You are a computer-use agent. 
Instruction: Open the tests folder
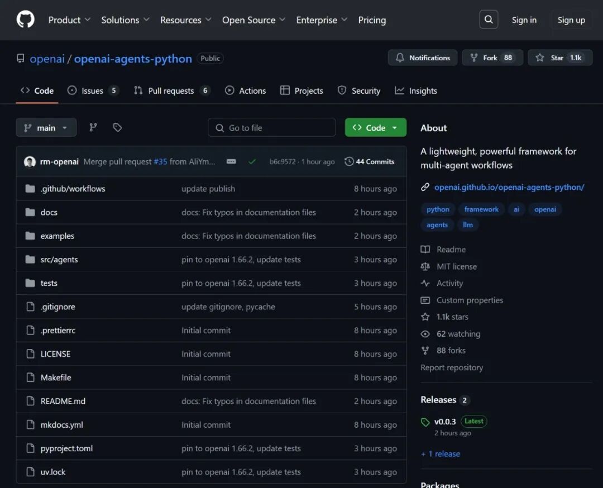click(49, 283)
